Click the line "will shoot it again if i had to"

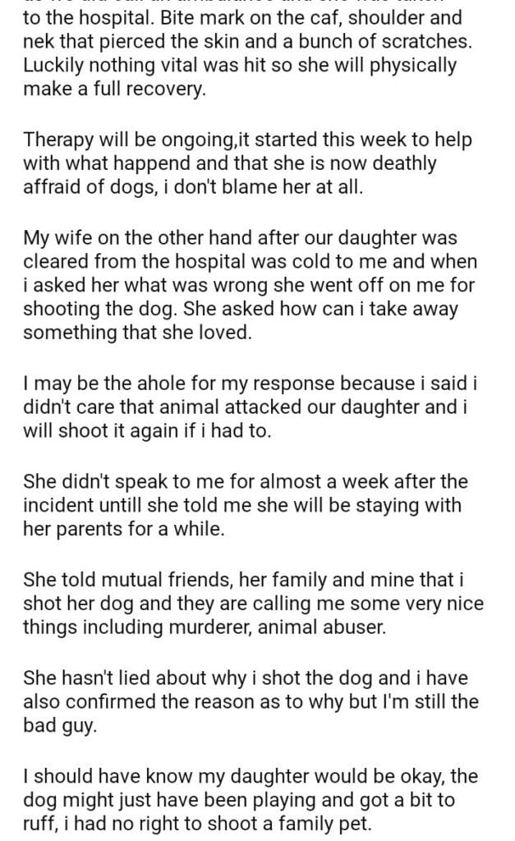pyautogui.click(x=146, y=431)
